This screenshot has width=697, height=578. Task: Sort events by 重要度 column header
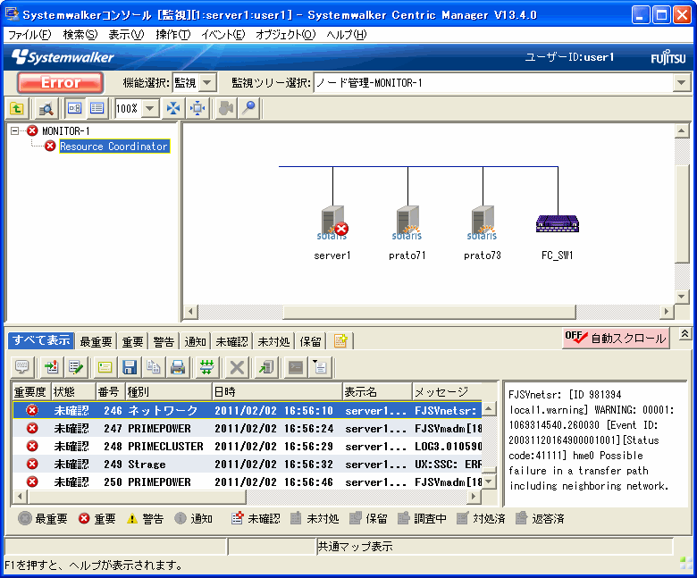tap(31, 391)
